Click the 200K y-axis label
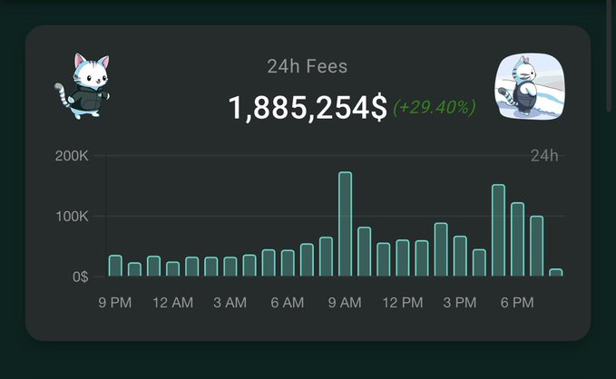This screenshot has width=616, height=379. [x=72, y=156]
